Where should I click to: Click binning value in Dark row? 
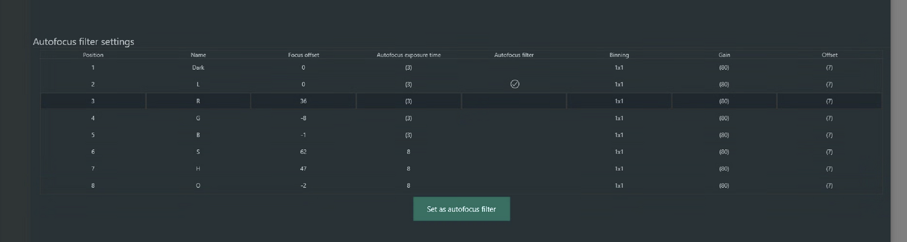tap(619, 68)
